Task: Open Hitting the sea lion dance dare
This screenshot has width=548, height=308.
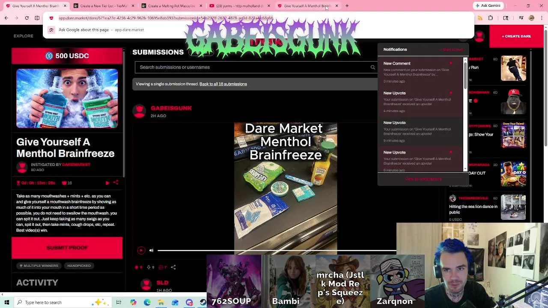Action: [473, 209]
